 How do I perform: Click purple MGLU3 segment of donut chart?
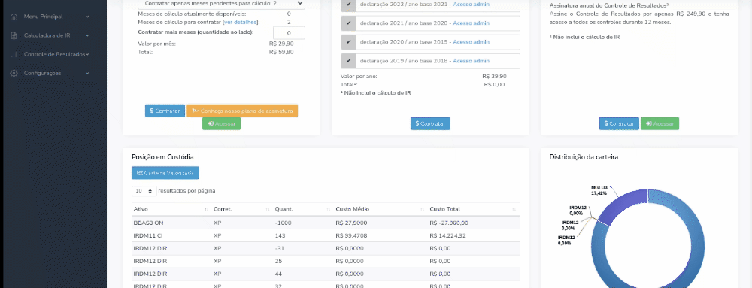(x=623, y=205)
